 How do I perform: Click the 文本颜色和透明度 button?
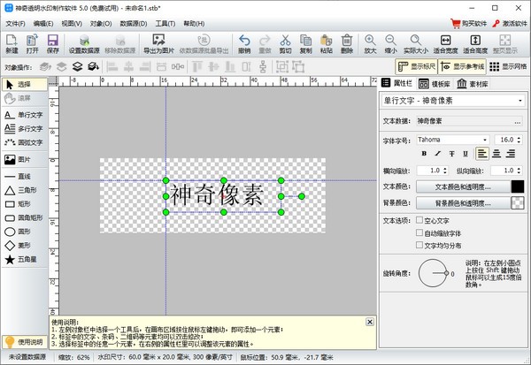pyautogui.click(x=463, y=186)
